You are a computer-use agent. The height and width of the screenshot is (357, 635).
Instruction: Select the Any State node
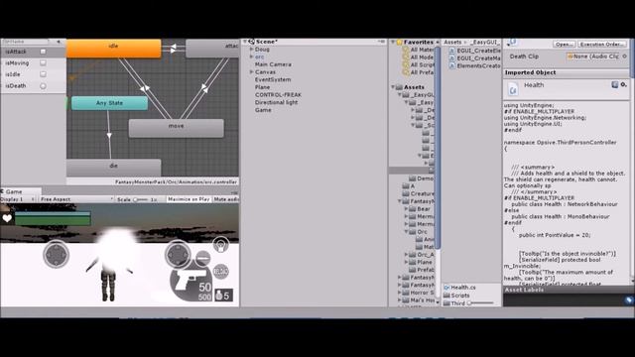(x=109, y=103)
